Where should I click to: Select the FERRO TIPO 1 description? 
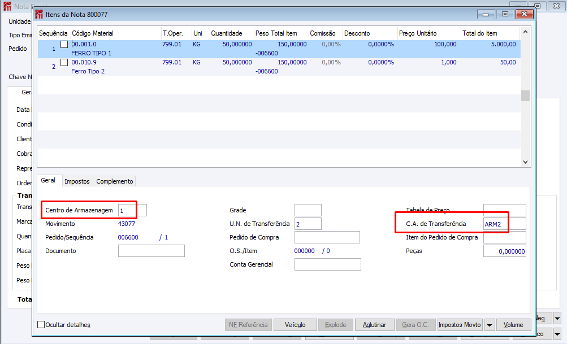[x=91, y=53]
